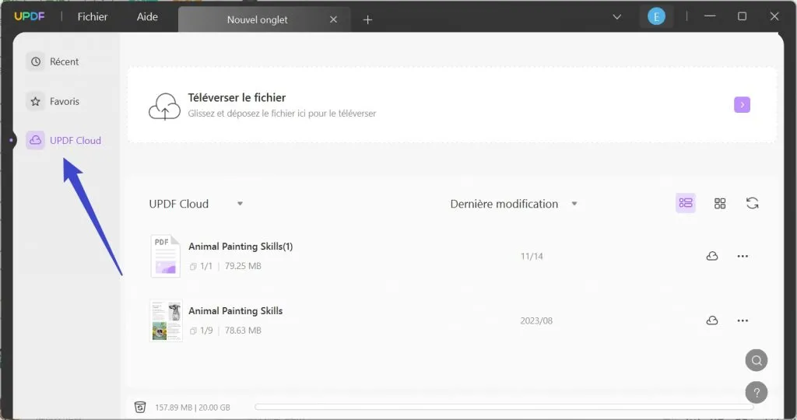
Task: Switch to grid thumbnail view
Action: point(720,203)
